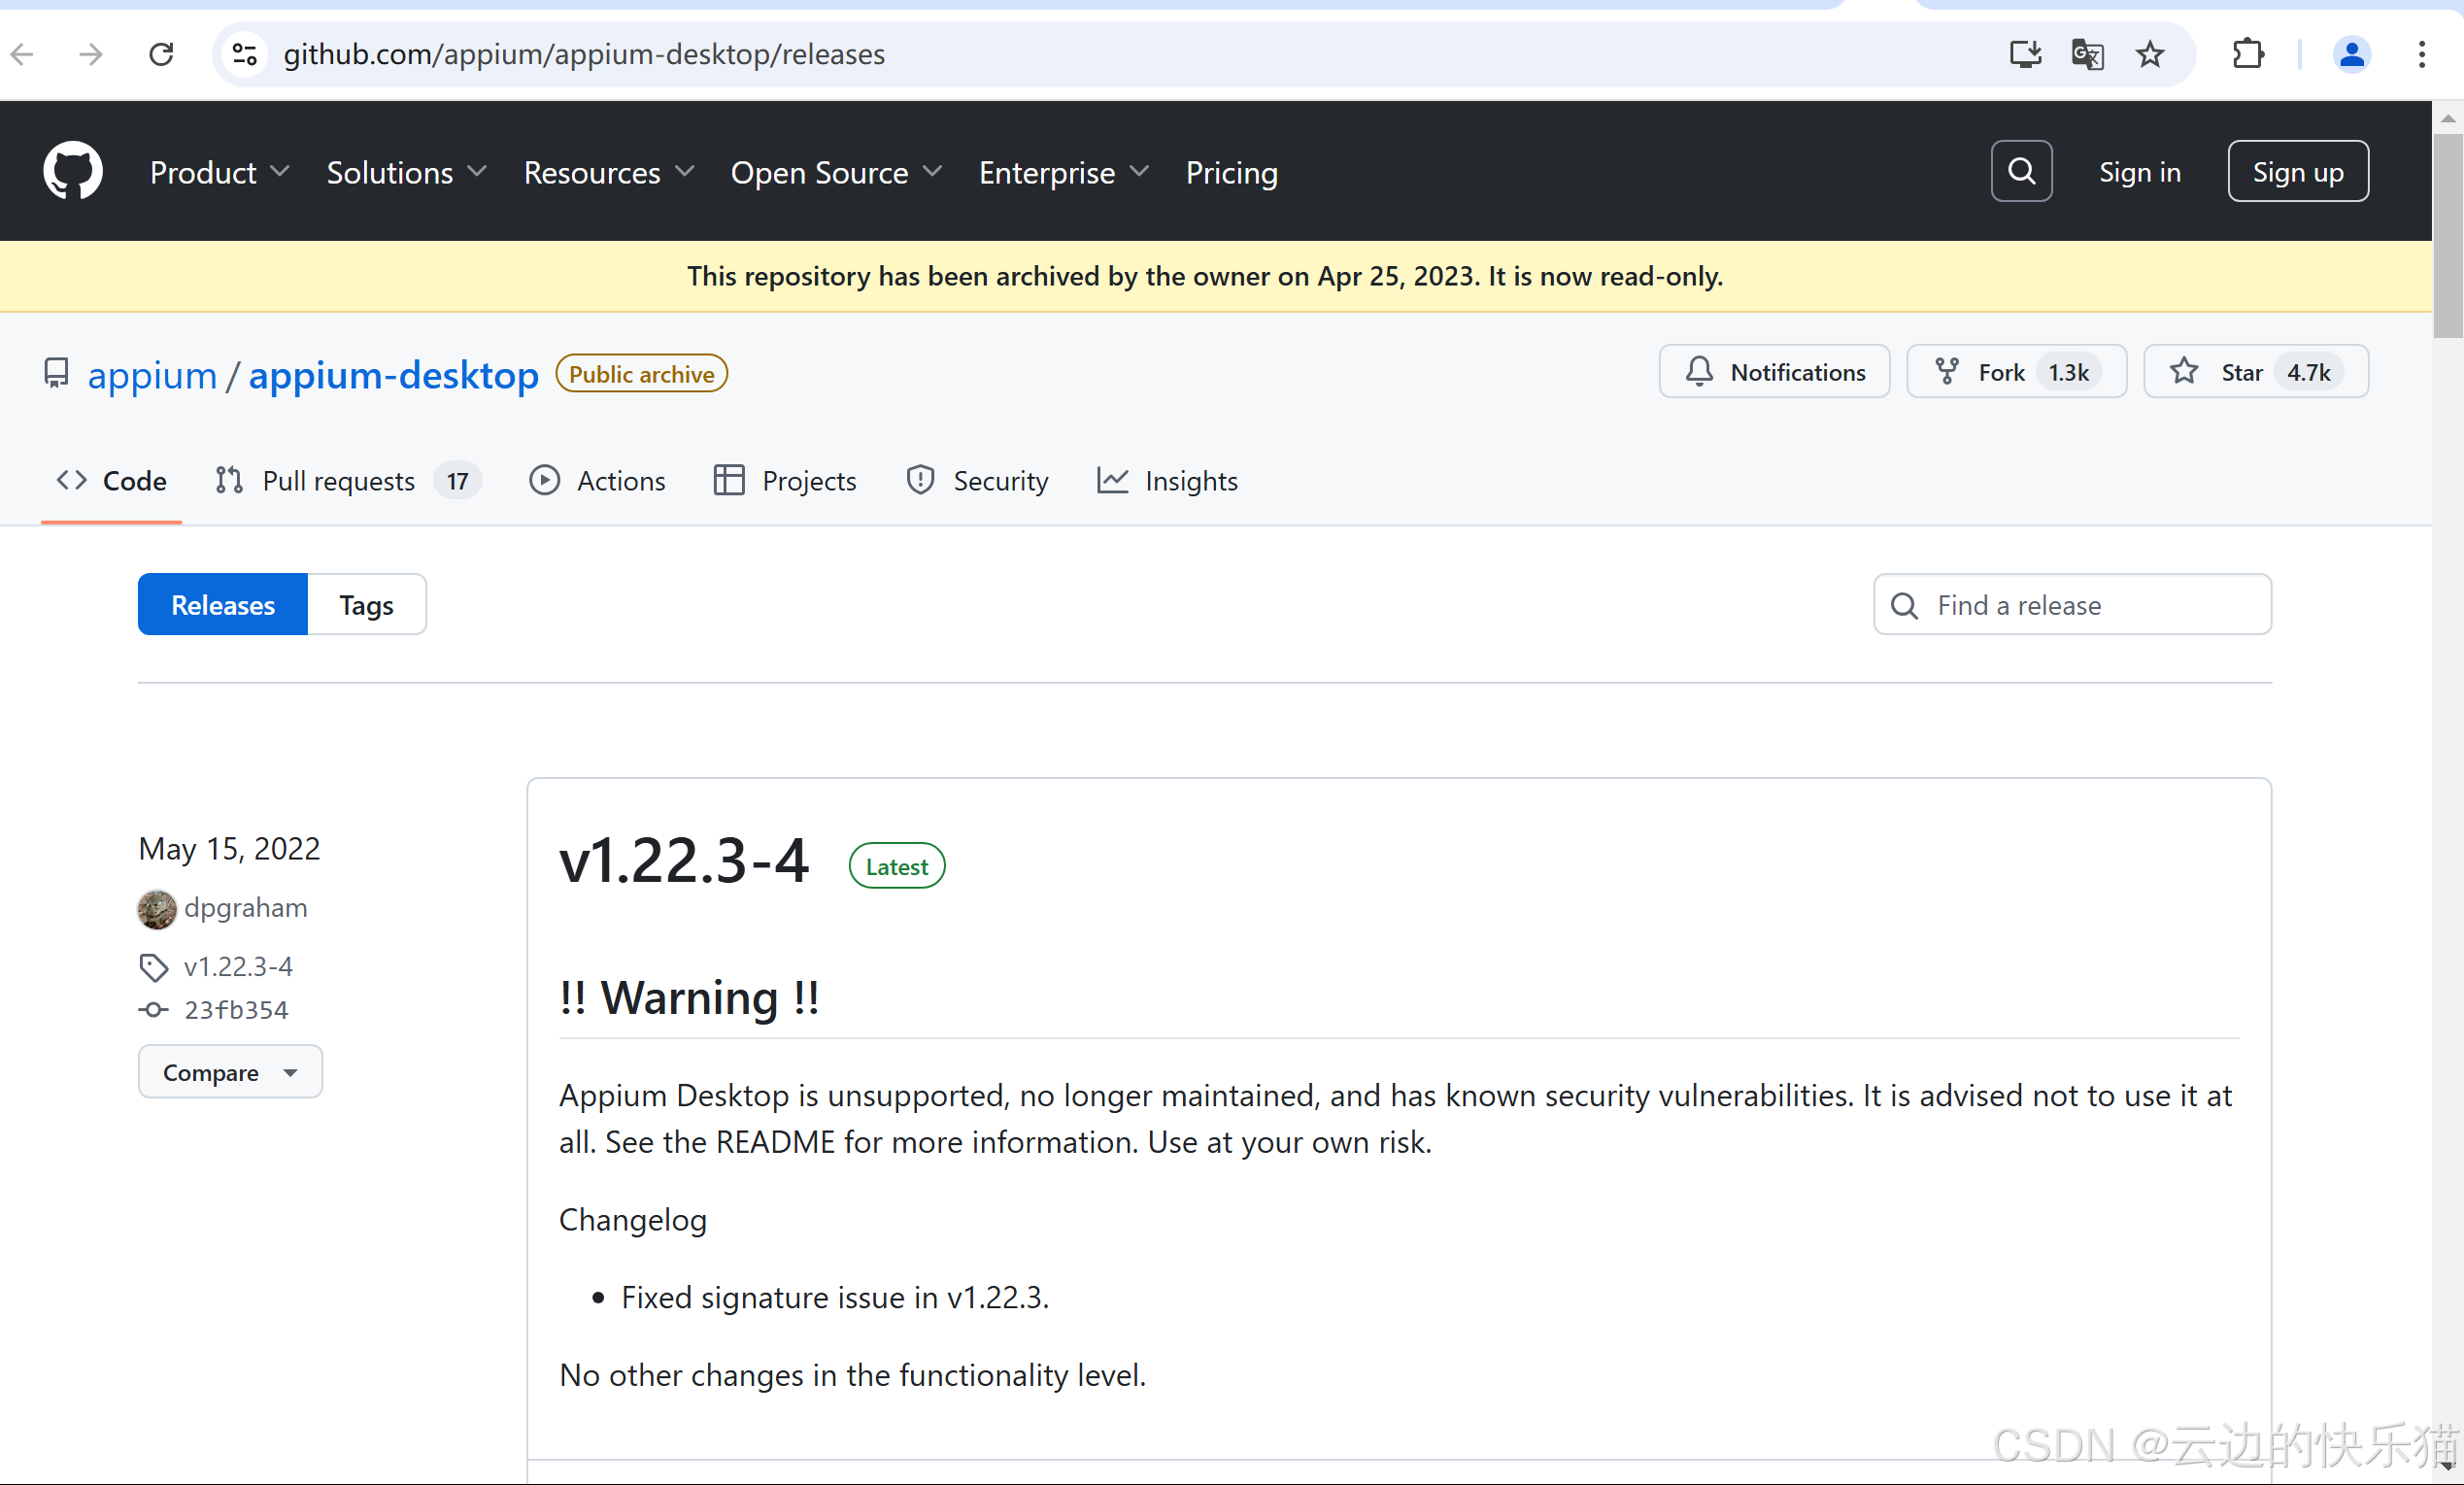The height and width of the screenshot is (1485, 2464).
Task: Expand the Product menu
Action: 220,172
